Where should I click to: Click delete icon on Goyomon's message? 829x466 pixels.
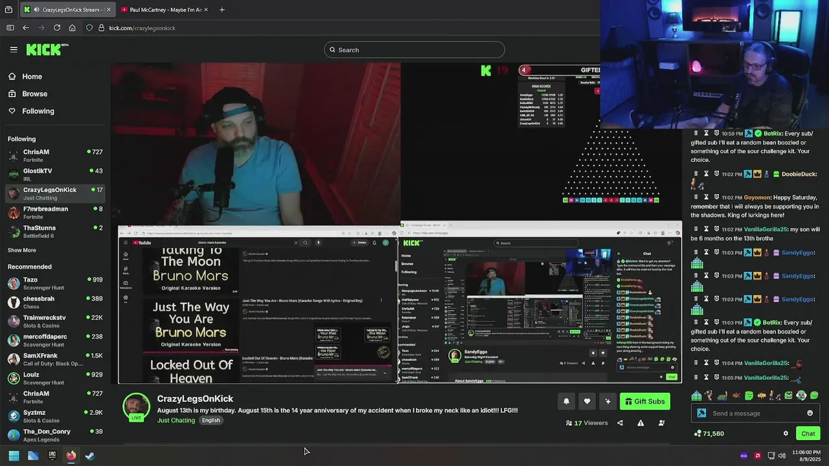(696, 197)
